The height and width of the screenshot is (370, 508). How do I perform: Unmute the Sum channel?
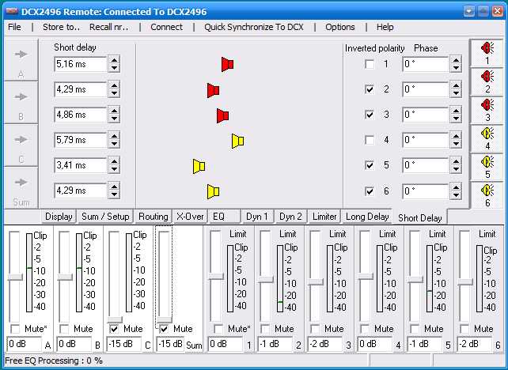coord(164,329)
